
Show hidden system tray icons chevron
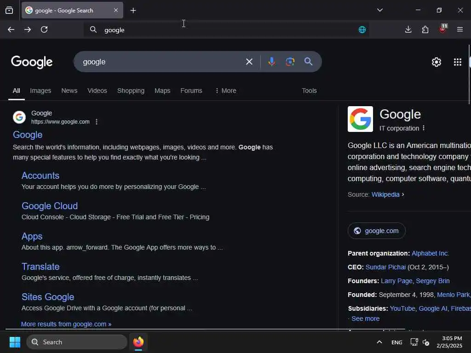tap(379, 342)
